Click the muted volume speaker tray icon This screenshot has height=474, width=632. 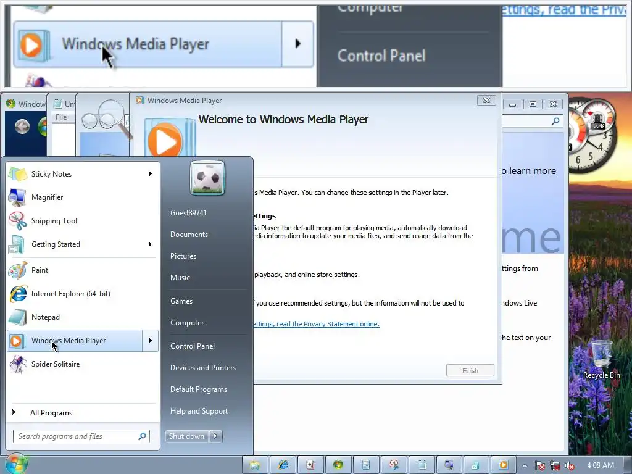point(570,465)
